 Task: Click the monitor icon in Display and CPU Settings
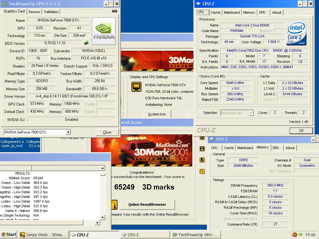click(x=136, y=87)
